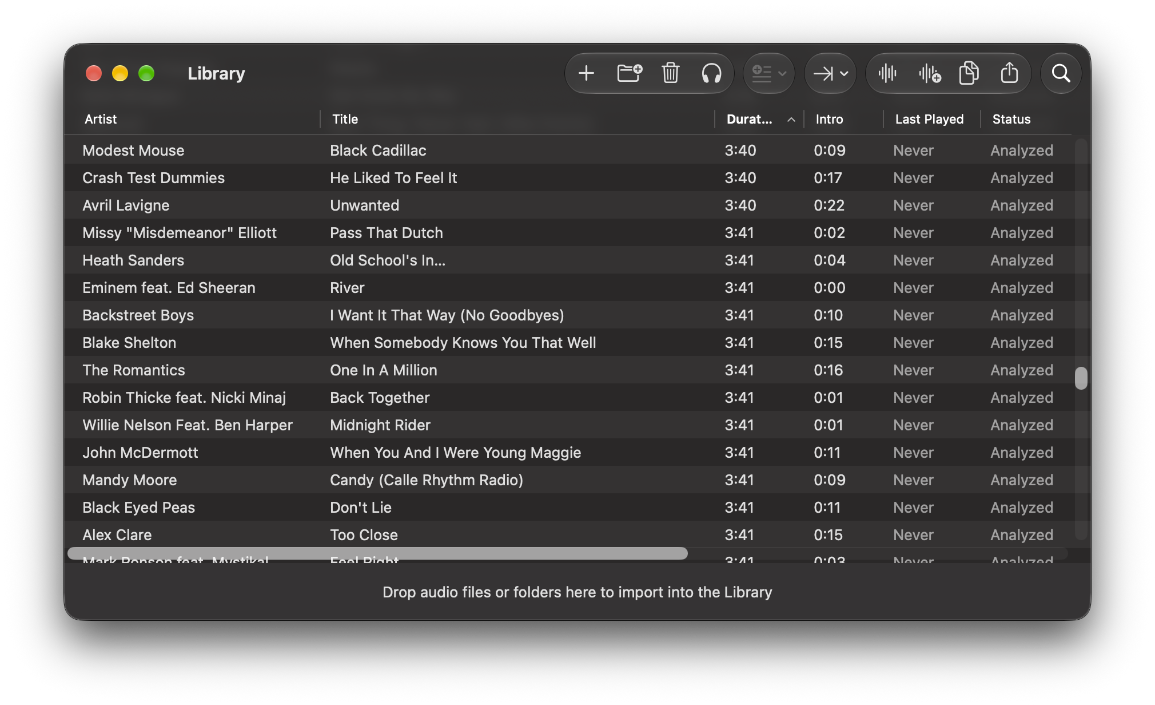Click the duplicate documents icon
Screen dimensions: 1155x705
coord(969,73)
